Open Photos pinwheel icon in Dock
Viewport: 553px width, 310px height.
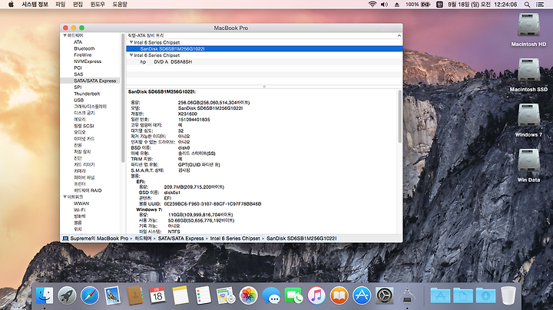tap(249, 295)
